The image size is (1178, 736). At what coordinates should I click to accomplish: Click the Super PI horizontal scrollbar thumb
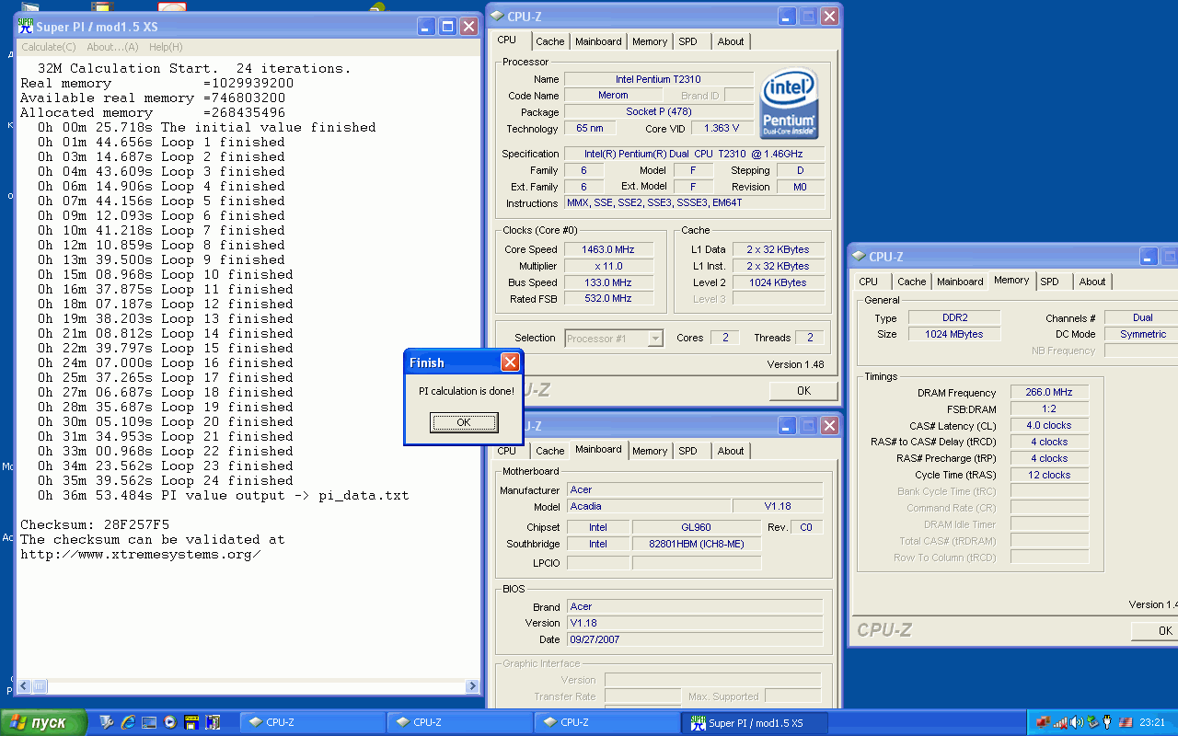[40, 686]
